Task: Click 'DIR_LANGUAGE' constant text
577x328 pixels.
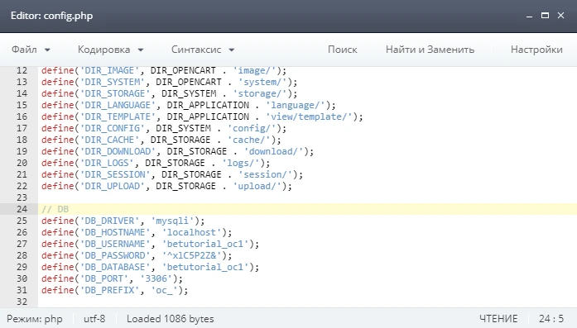Action: [118, 105]
